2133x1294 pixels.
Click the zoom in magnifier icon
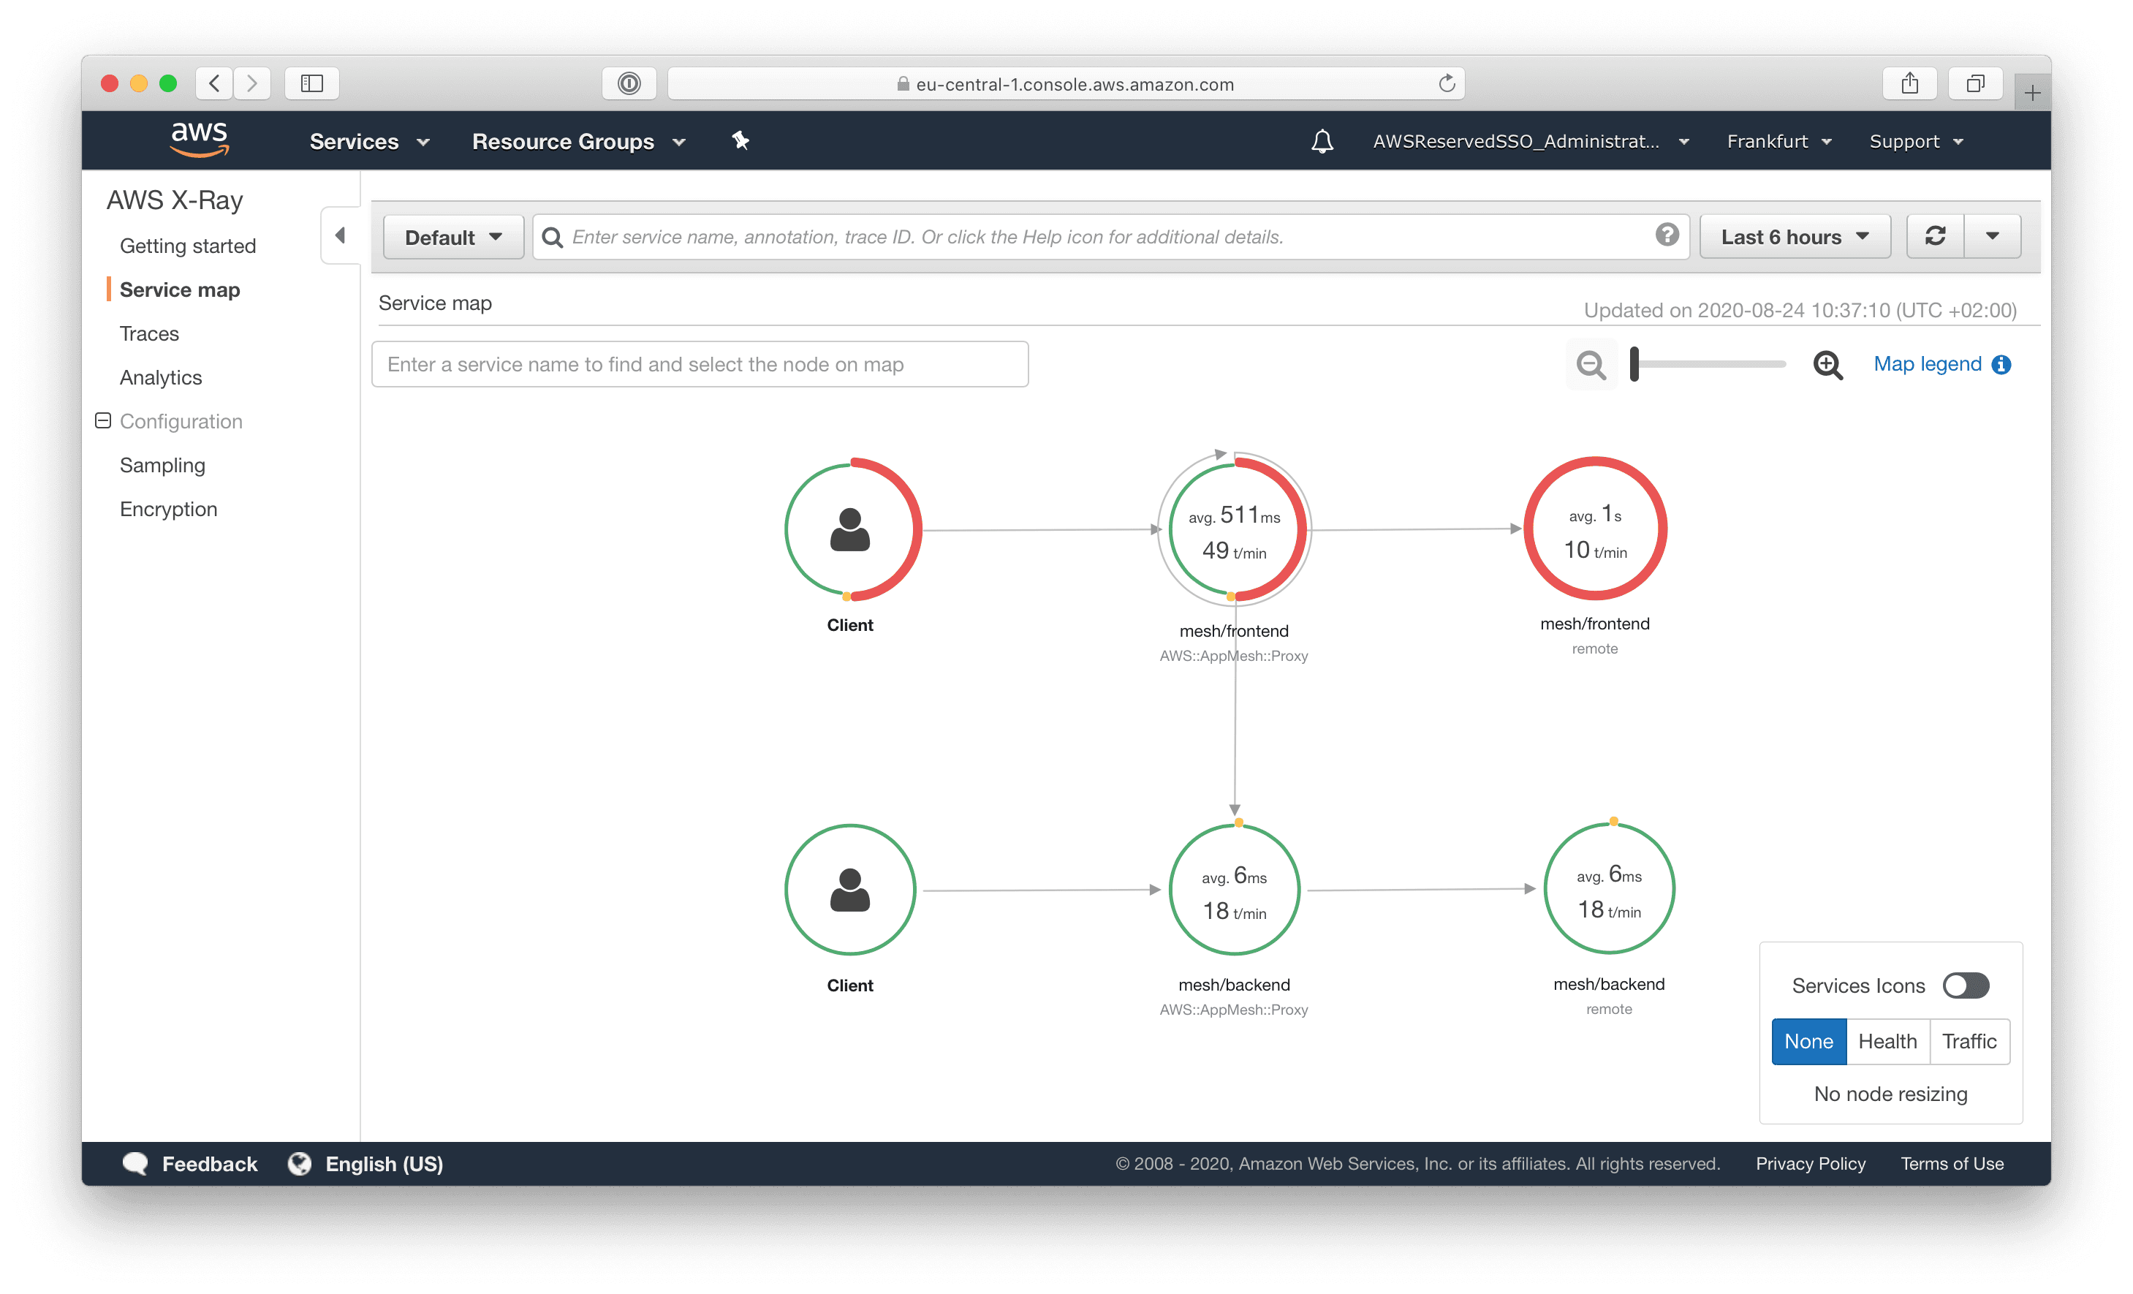point(1827,364)
